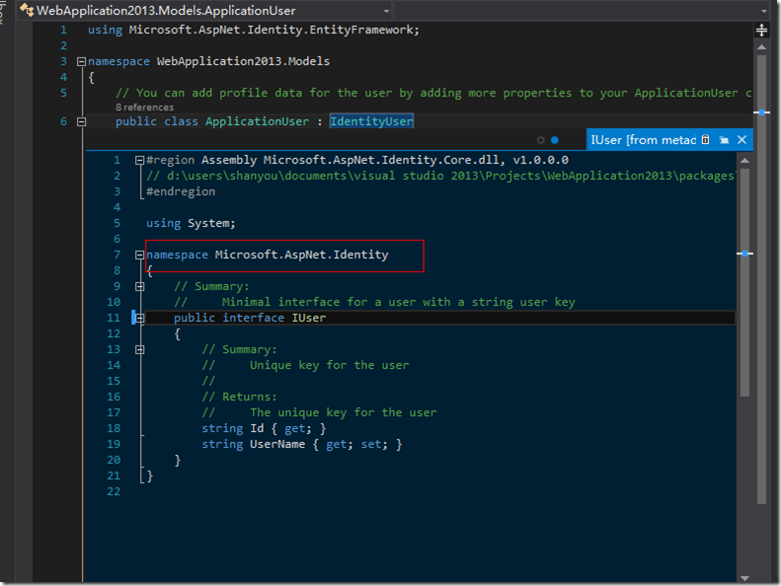Collapse the WebApplication2013.Models namespace block
The height and width of the screenshot is (586, 781).
pos(81,61)
